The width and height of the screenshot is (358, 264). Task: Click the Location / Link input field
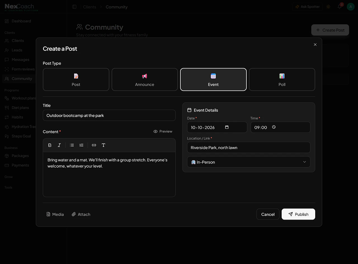pos(249,148)
